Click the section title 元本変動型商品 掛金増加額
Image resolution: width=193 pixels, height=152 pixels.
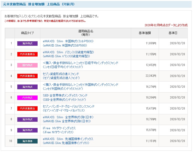click(x=39, y=4)
